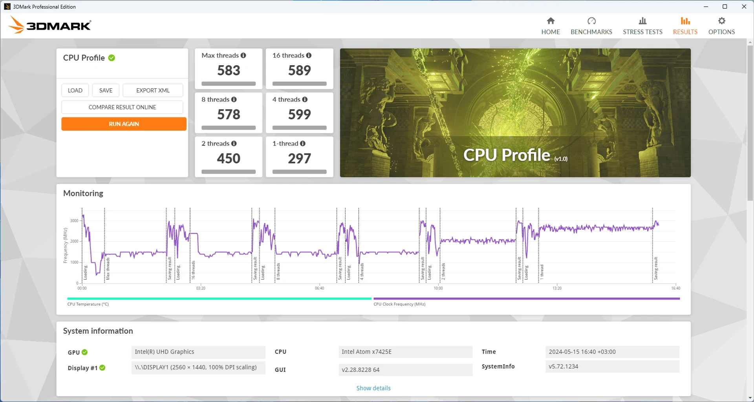Click the 16 threads score bar
The image size is (754, 402).
point(299,84)
